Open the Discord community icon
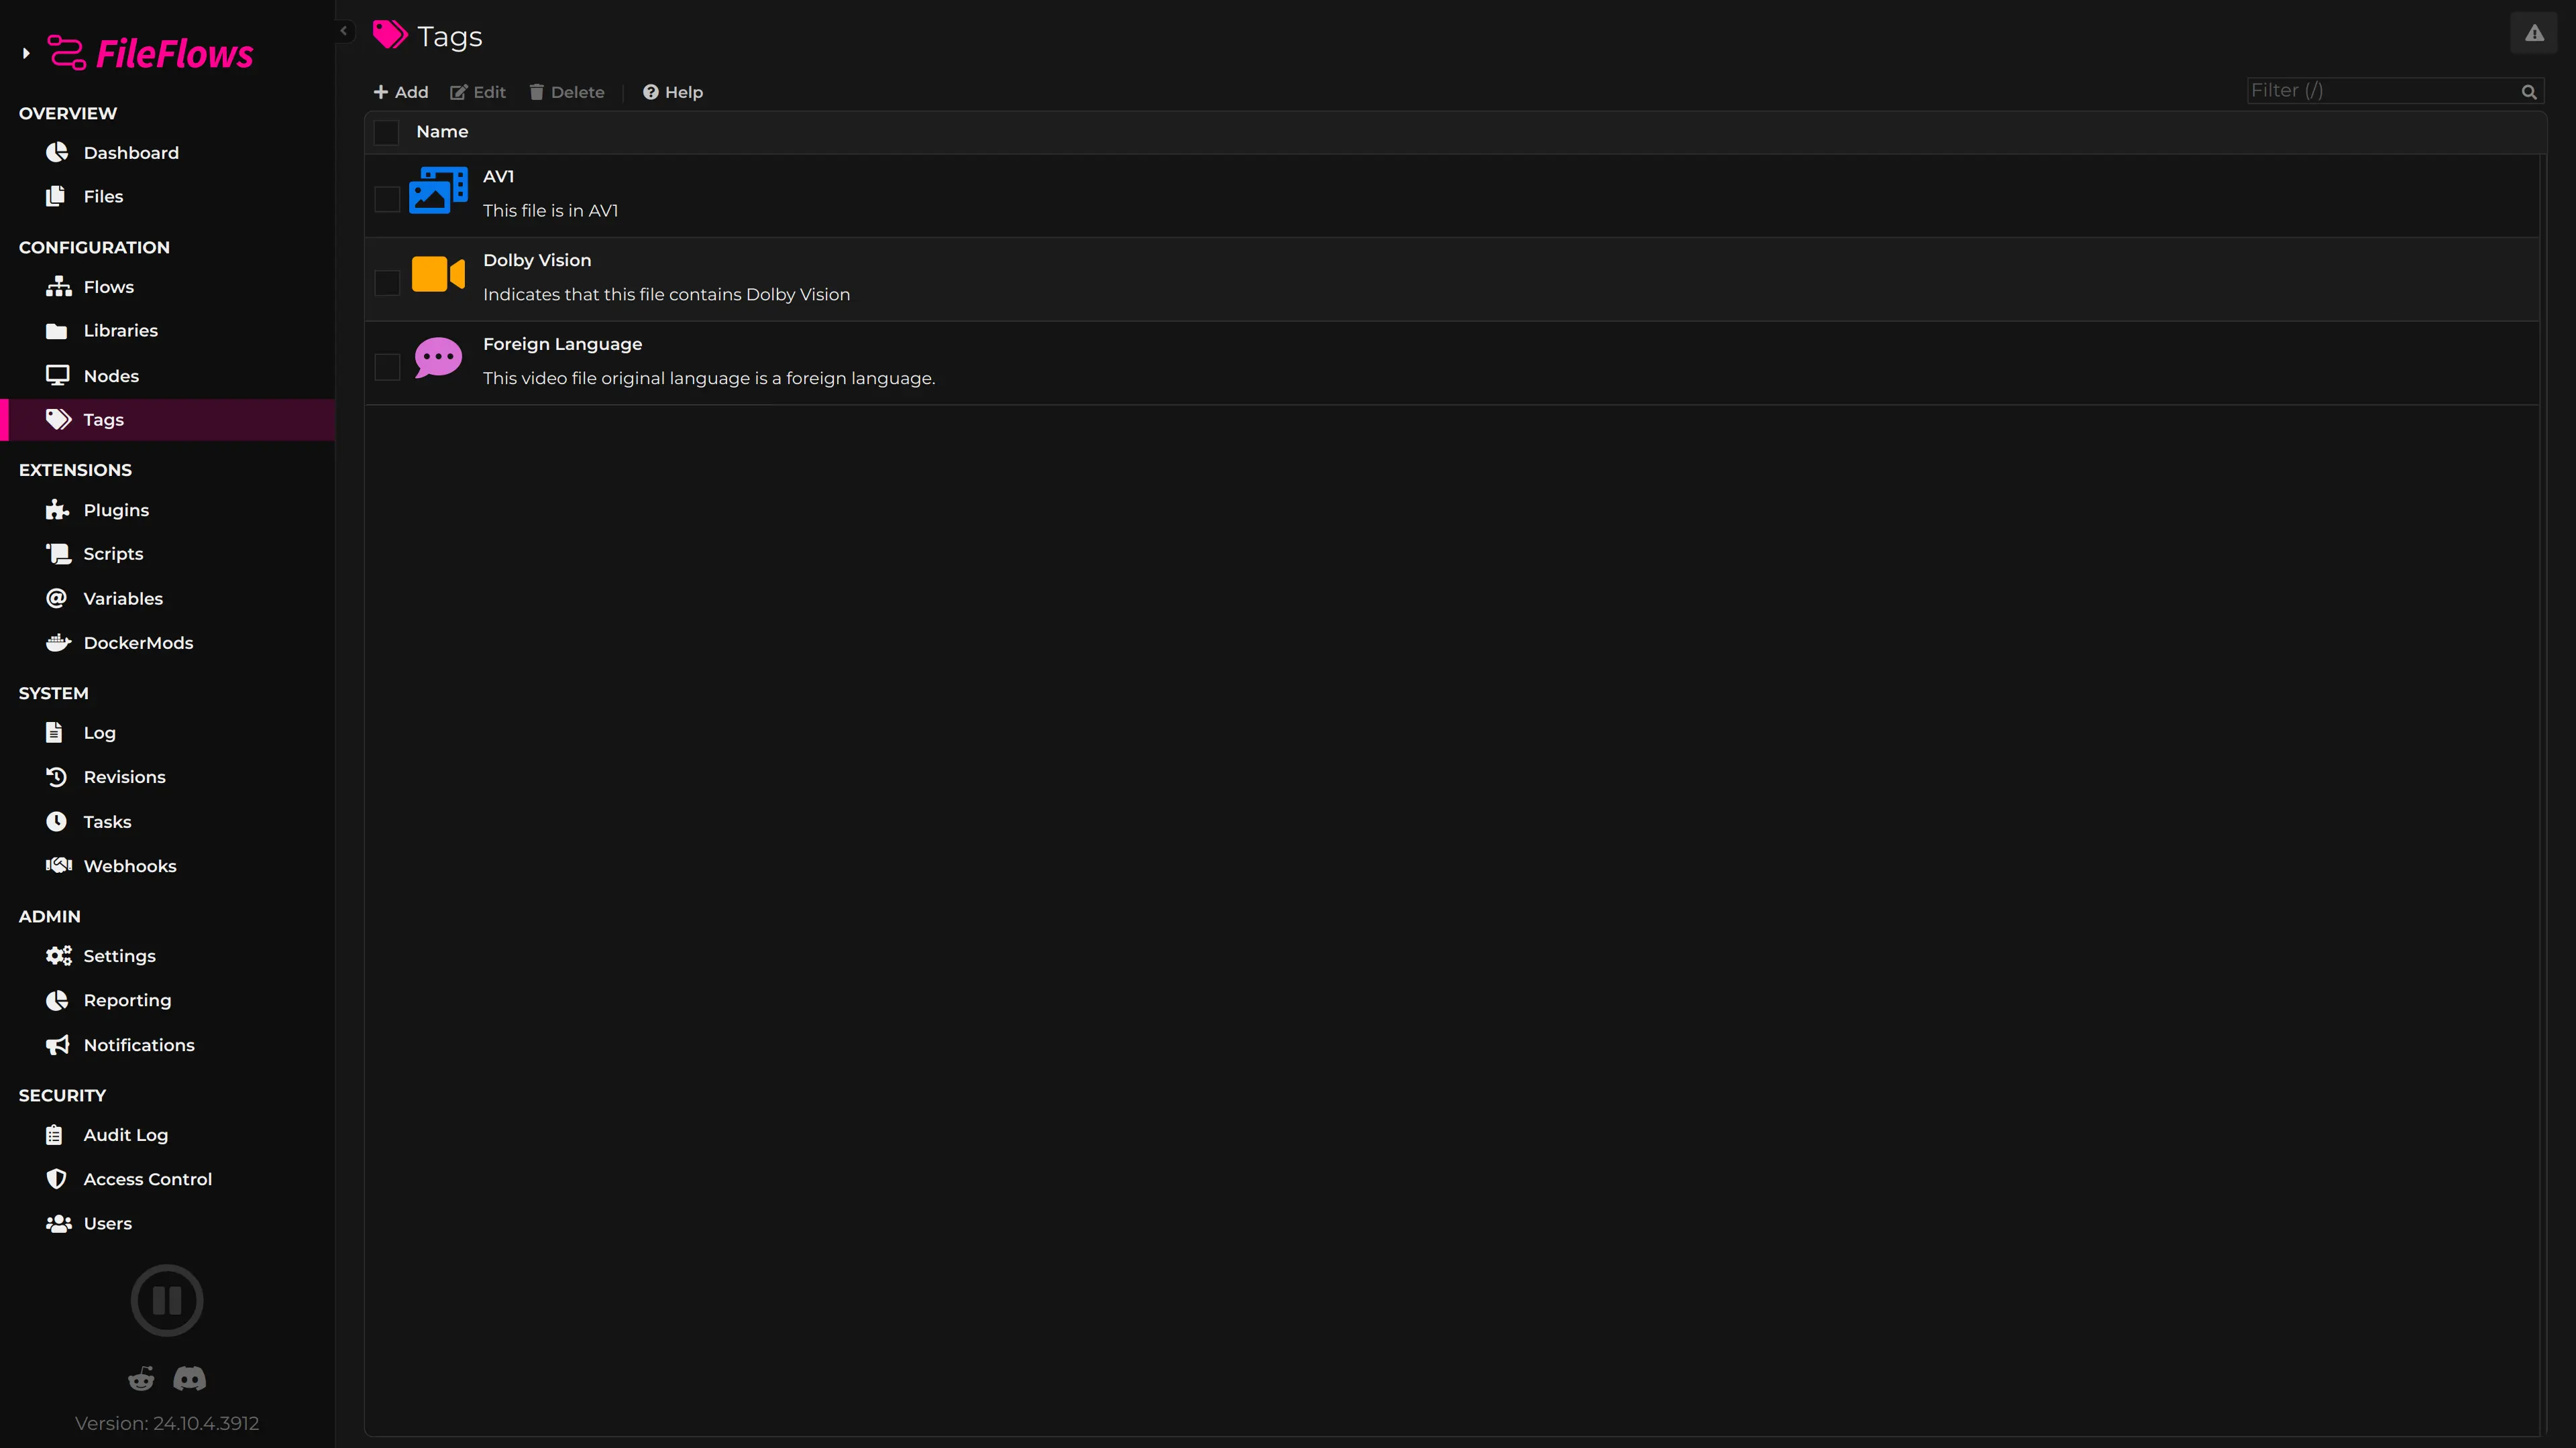The height and width of the screenshot is (1448, 2576). (x=190, y=1379)
